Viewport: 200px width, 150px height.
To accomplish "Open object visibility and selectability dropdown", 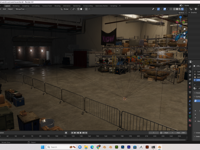I will tap(154, 9).
